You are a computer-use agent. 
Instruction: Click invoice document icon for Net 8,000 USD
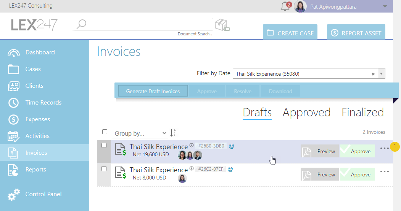121,173
